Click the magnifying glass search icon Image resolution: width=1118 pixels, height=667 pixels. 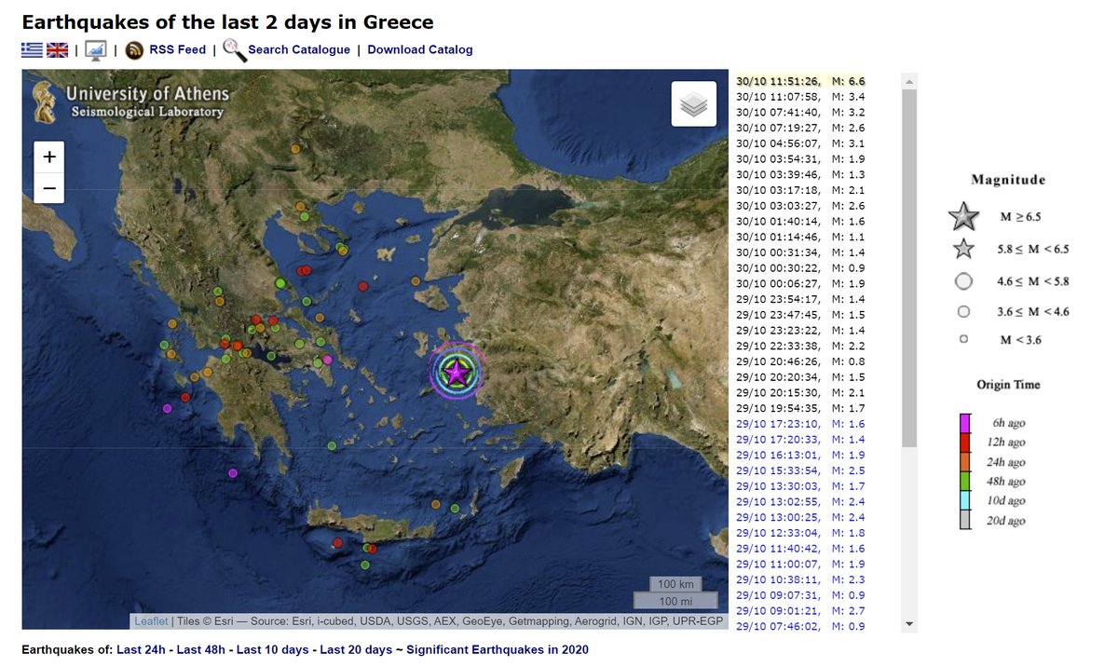(x=234, y=50)
